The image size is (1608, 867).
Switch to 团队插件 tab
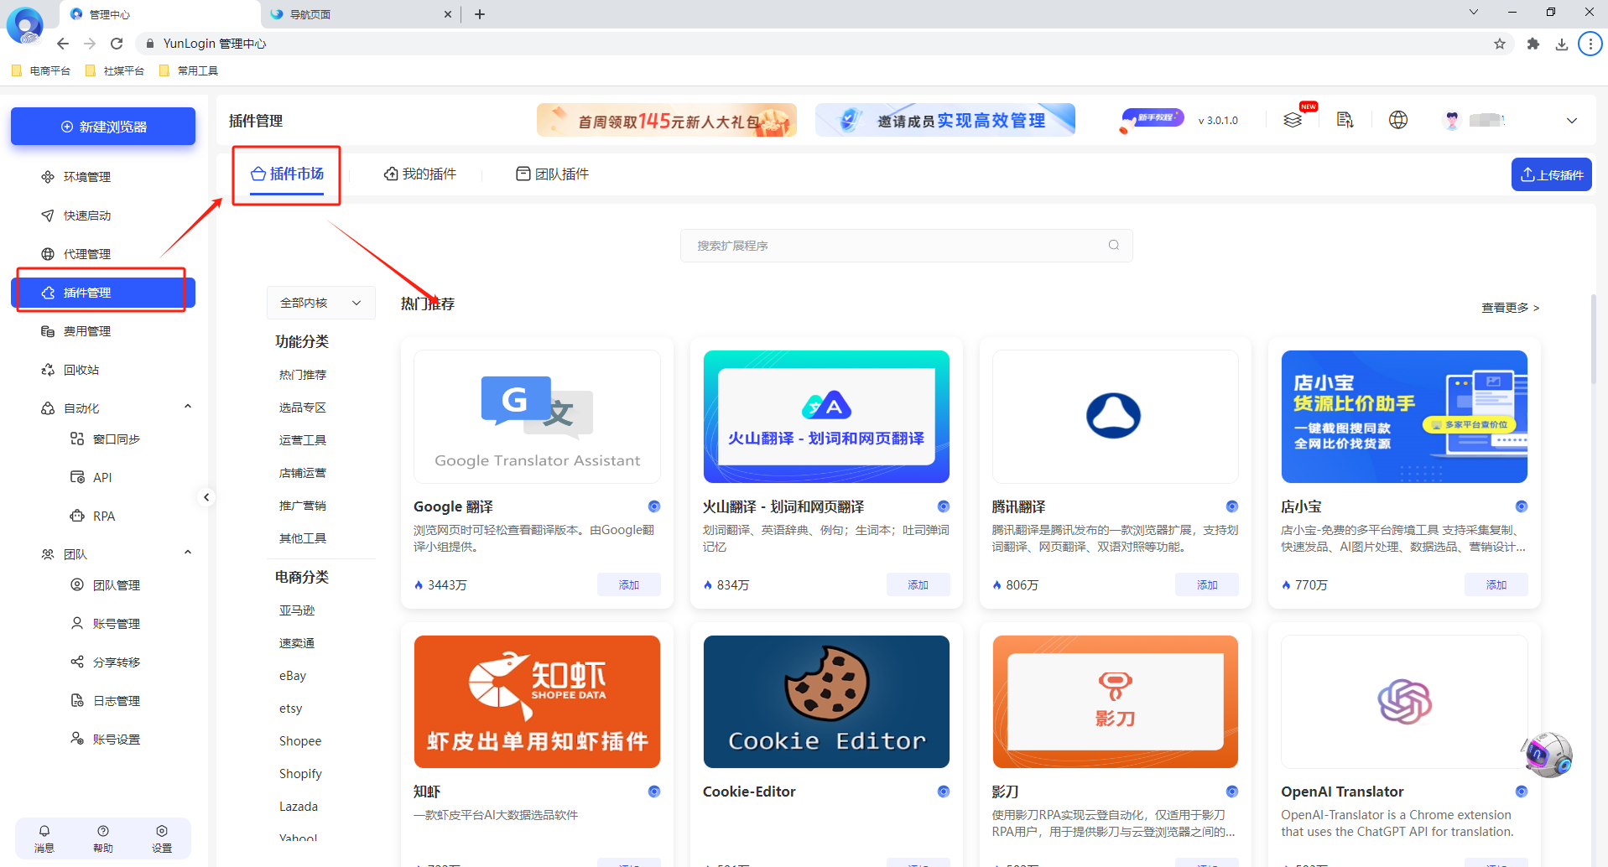552,174
